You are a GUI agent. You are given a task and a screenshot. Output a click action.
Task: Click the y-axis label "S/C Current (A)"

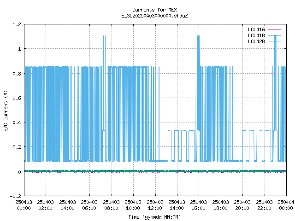(6, 110)
